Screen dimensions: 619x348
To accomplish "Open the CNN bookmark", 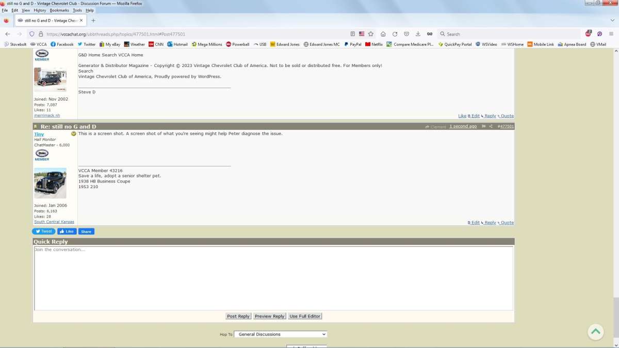I will click(x=156, y=44).
